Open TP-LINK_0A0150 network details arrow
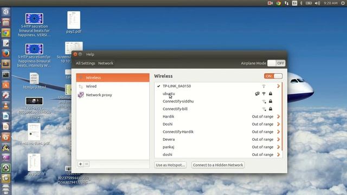347x195 pixels. [278, 86]
